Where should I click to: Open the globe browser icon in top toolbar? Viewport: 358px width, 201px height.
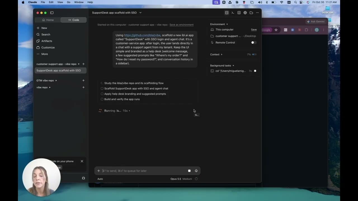(x=245, y=13)
